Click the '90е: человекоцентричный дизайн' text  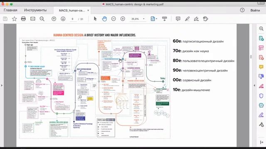point(200,70)
